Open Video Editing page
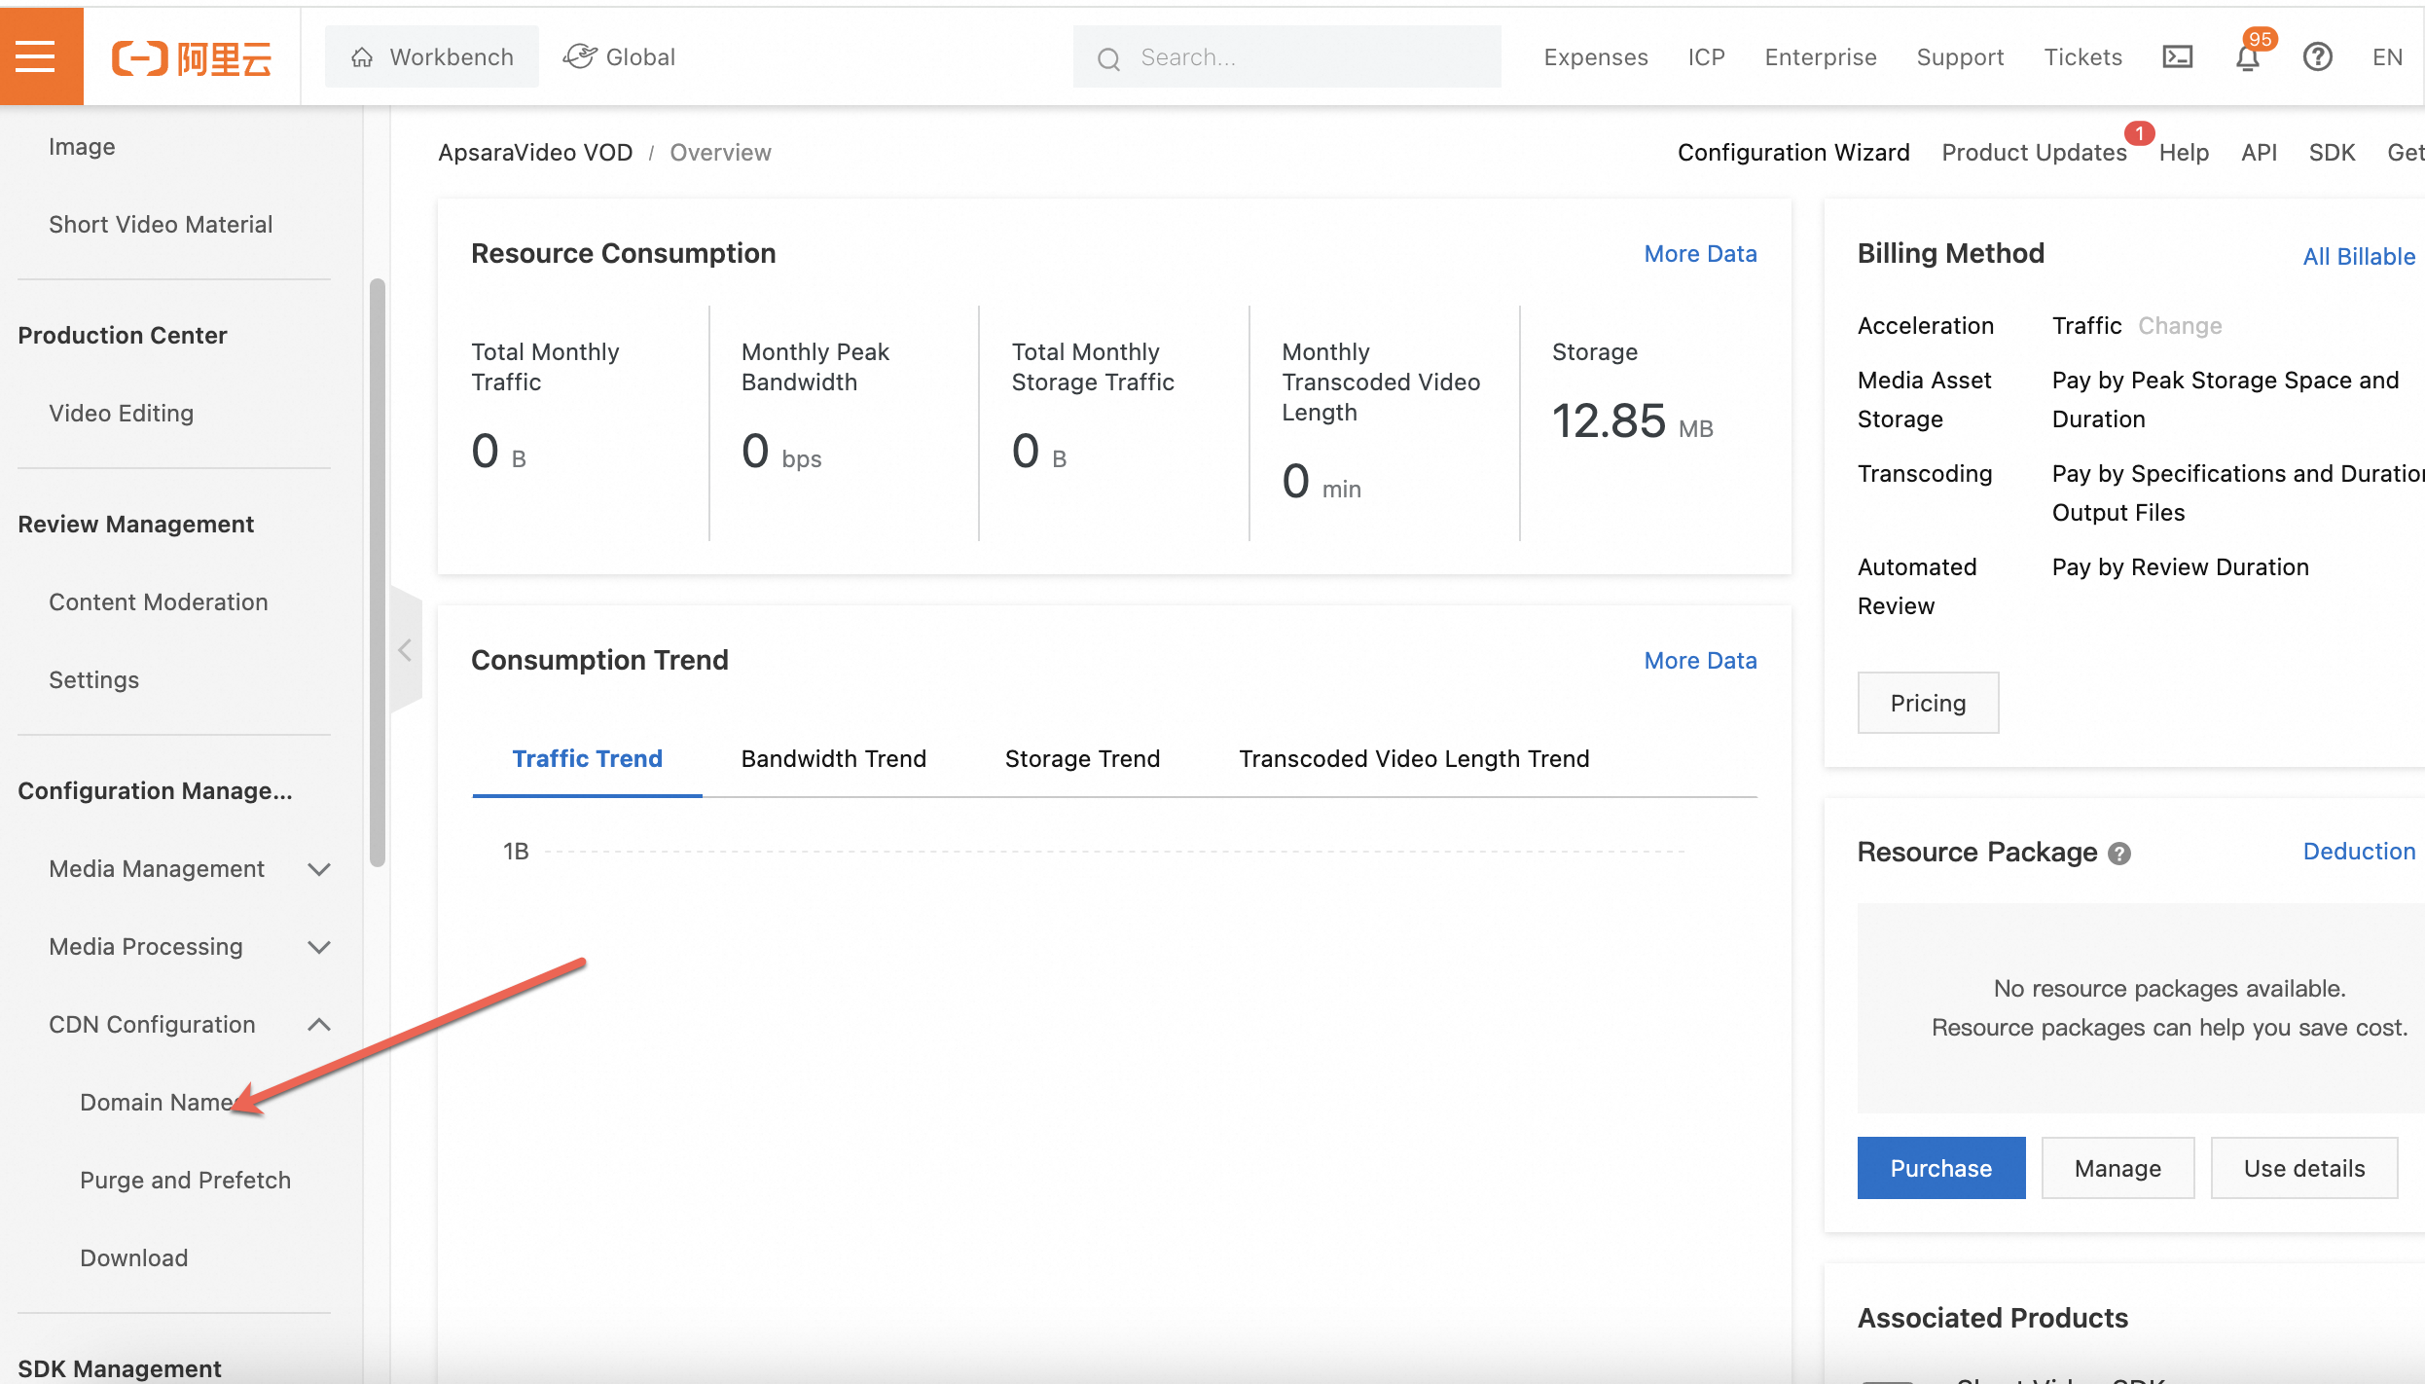 click(x=121, y=413)
